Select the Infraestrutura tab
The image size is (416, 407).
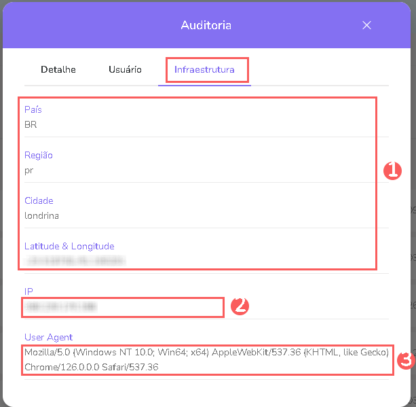(x=204, y=69)
